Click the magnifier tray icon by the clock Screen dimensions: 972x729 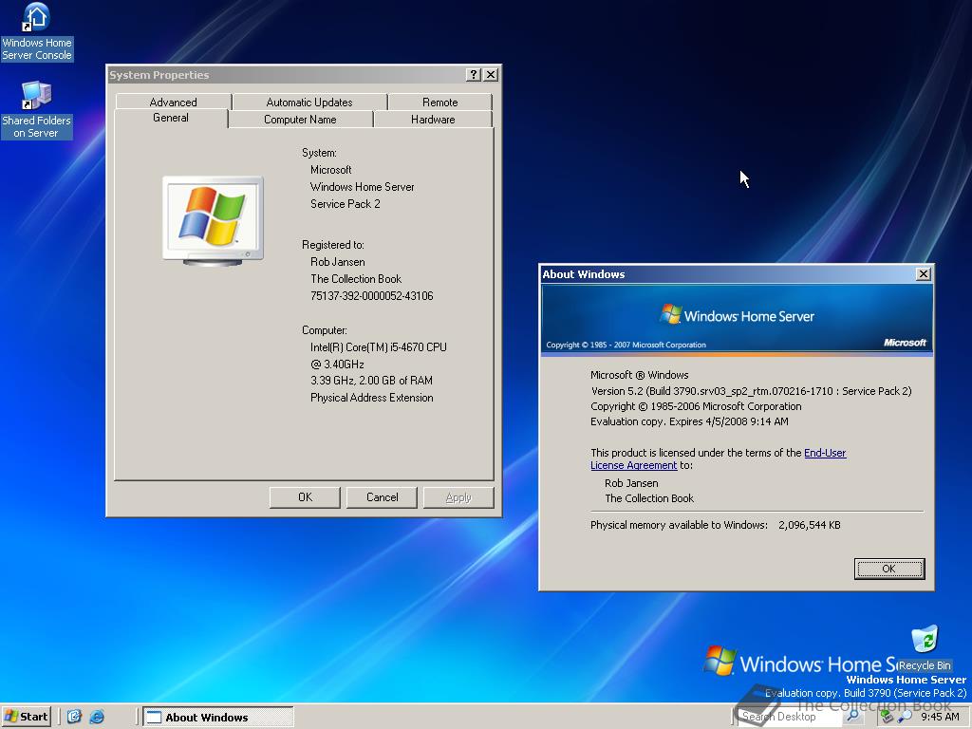click(905, 717)
